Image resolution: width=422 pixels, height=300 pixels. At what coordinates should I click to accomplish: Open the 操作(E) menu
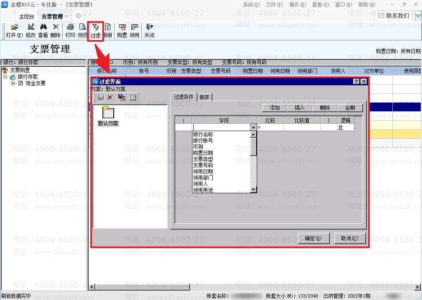(298, 5)
